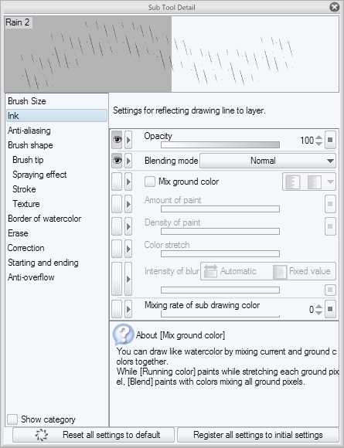Open Stroke subcategory
The image size is (344, 448).
point(56,189)
